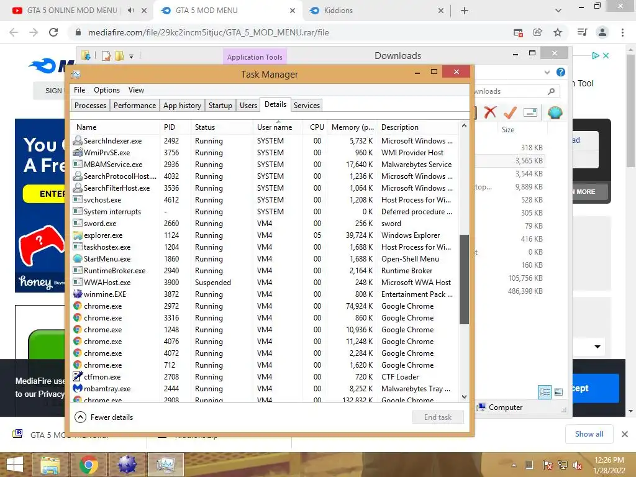Click the taskbar network icon
This screenshot has width=636, height=477.
[562, 465]
